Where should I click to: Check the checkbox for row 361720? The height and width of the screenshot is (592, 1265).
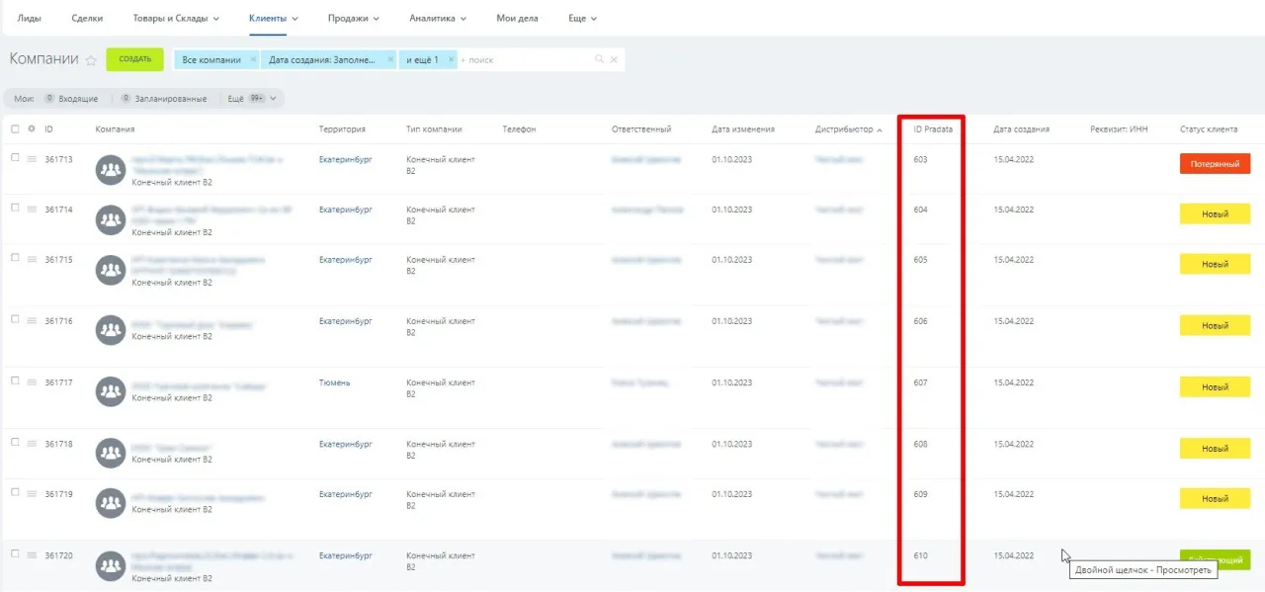[13, 555]
